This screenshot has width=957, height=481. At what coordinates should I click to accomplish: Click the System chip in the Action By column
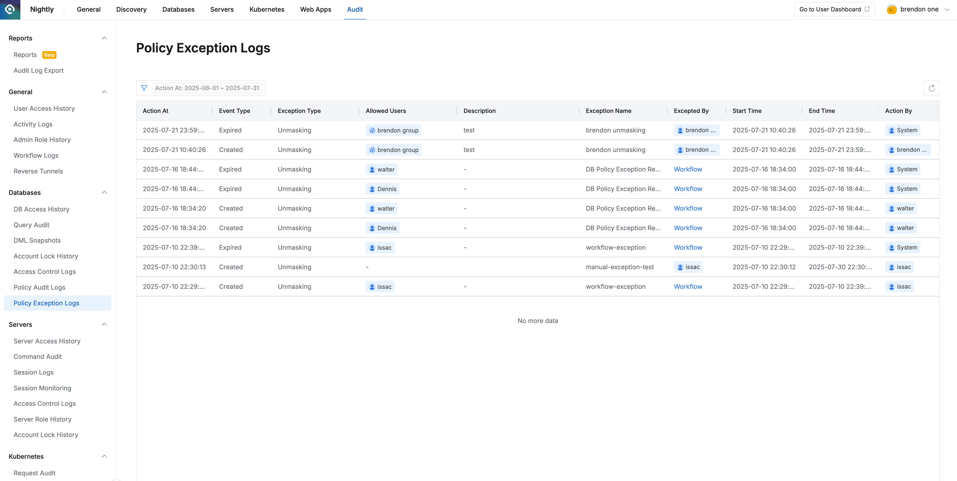click(x=903, y=130)
